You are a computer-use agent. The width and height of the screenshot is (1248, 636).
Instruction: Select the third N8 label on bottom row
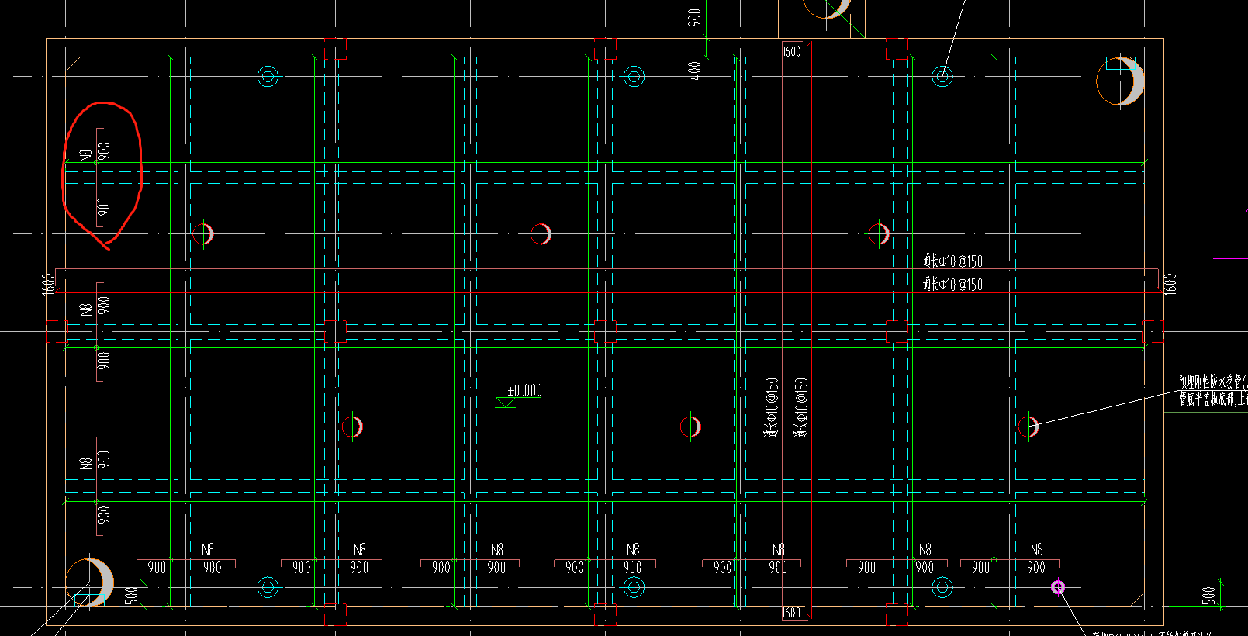[x=496, y=549]
